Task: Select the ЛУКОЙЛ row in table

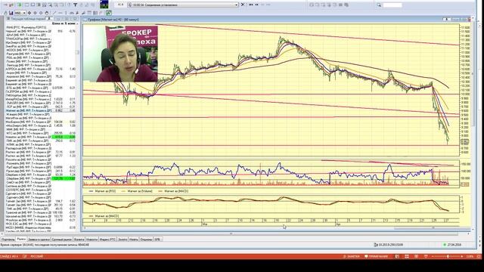Action: pos(40,103)
